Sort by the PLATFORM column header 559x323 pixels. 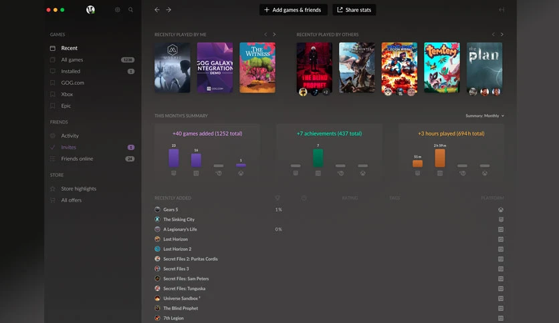coord(492,198)
